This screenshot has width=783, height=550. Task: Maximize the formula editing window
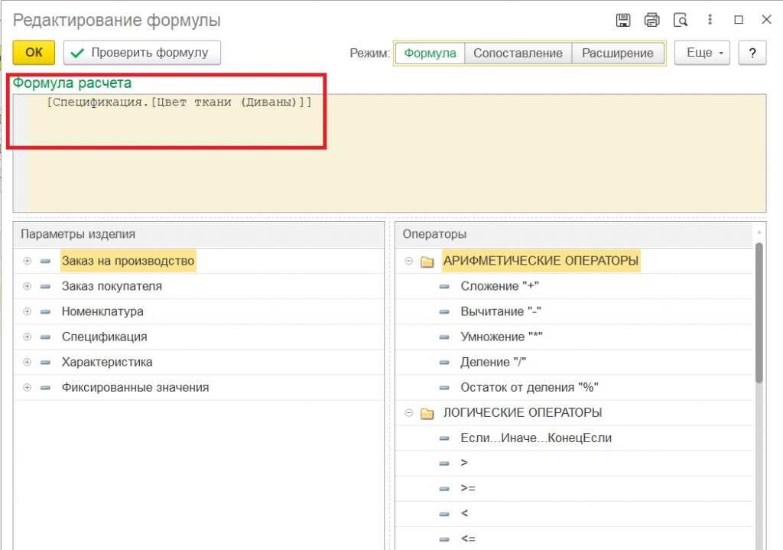click(x=739, y=19)
